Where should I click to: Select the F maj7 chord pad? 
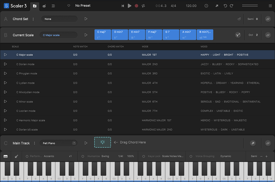pos(154,35)
